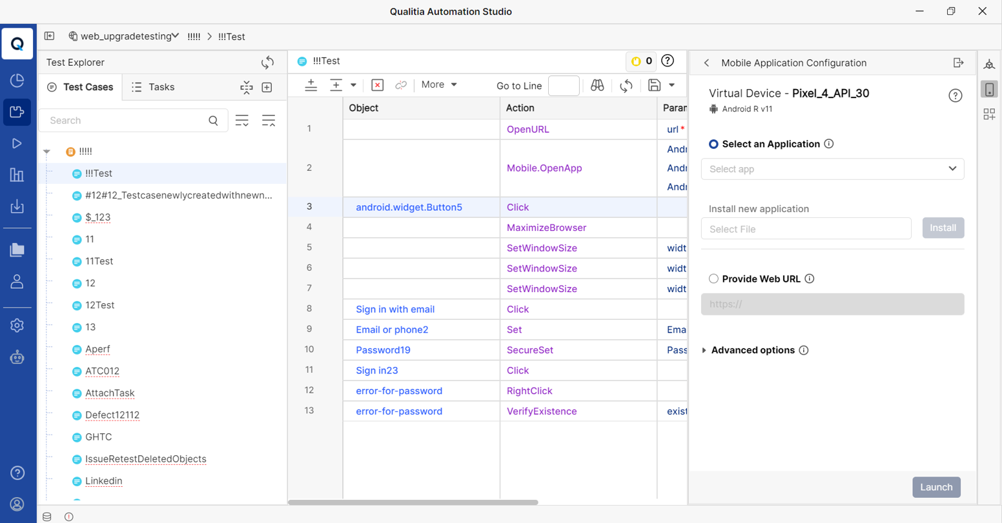Image resolution: width=1002 pixels, height=523 pixels.
Task: Switch to the Test Cases tab
Action: 81,87
